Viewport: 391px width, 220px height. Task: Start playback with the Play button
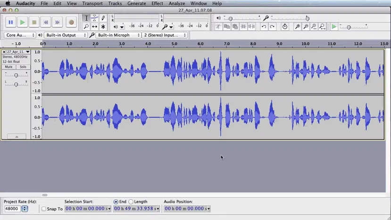23,22
